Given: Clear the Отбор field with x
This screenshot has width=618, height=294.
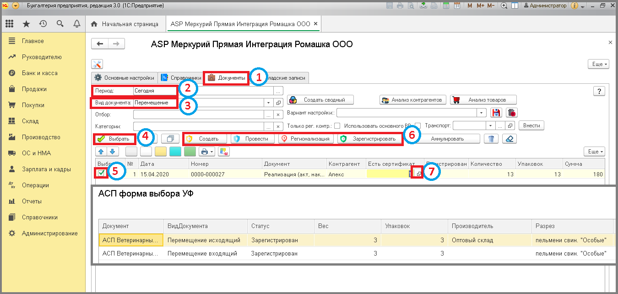Looking at the screenshot, I should pyautogui.click(x=278, y=114).
